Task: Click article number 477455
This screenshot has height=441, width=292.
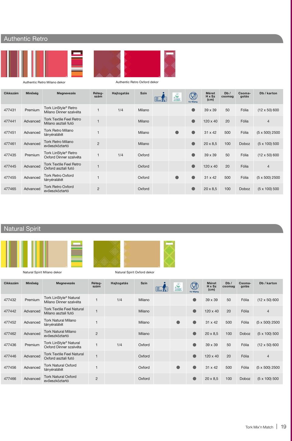Action: (10, 177)
